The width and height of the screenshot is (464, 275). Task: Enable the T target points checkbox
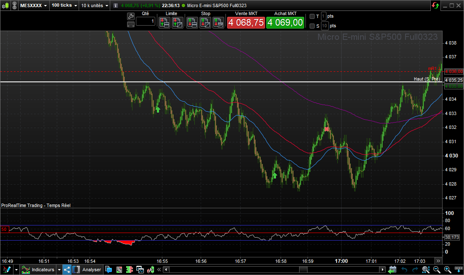pos(312,16)
